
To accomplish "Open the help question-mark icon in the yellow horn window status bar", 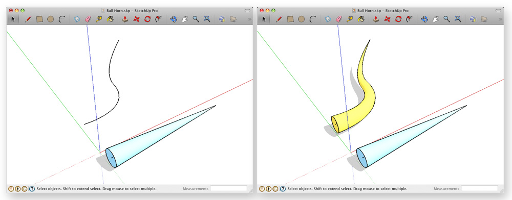I will pos(283,189).
